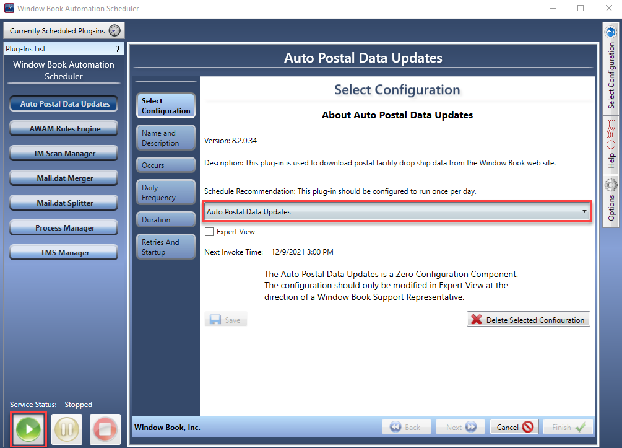Click the Cancel button

[514, 427]
